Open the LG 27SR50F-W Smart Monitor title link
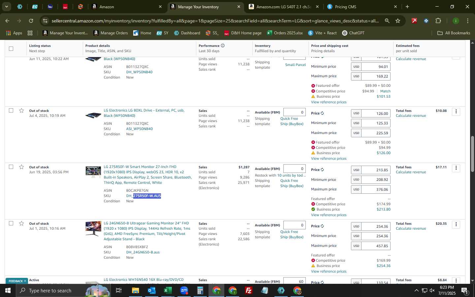 tap(147, 175)
